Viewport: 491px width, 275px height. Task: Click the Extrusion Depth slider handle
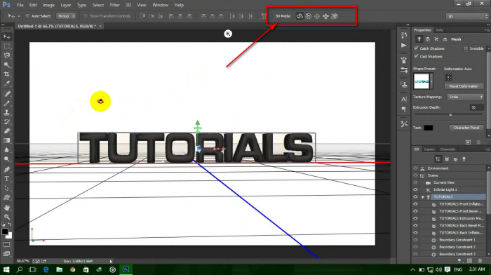(450, 115)
